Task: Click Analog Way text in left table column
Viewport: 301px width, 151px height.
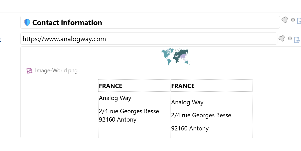Action: 115,98
